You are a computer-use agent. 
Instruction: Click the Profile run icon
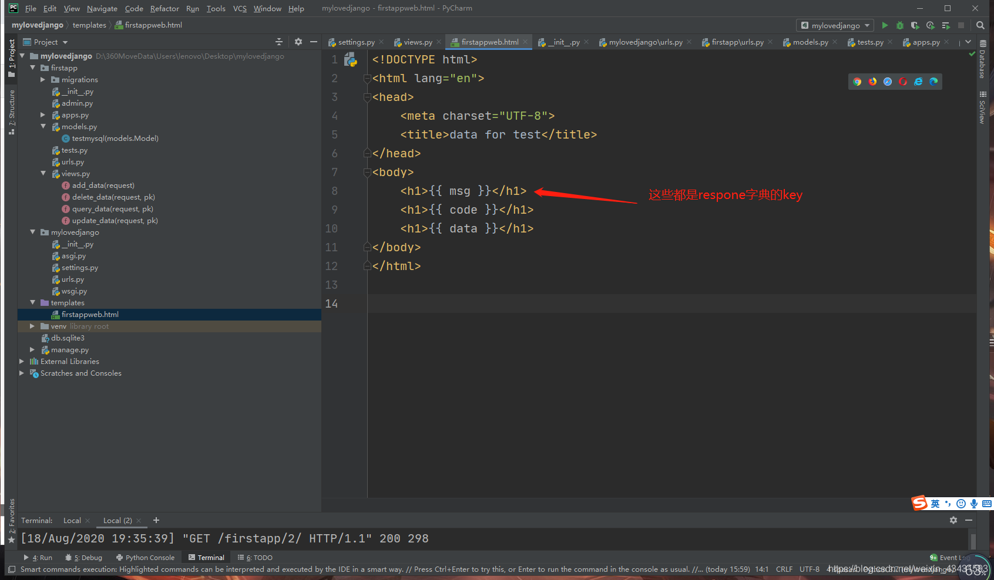tap(930, 25)
